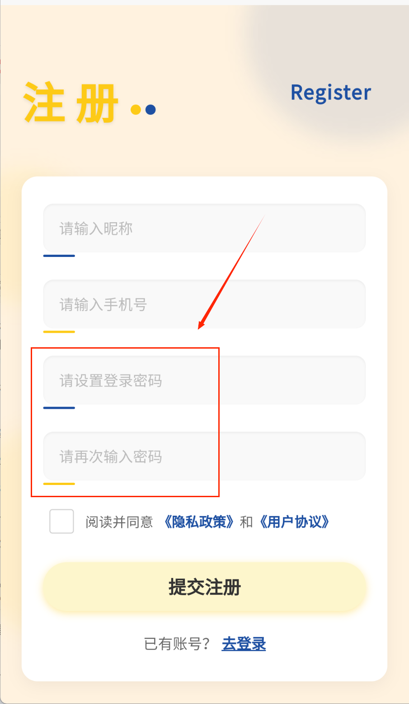The height and width of the screenshot is (704, 409).
Task: Click the 请设置登录密码 password field
Action: (x=204, y=380)
